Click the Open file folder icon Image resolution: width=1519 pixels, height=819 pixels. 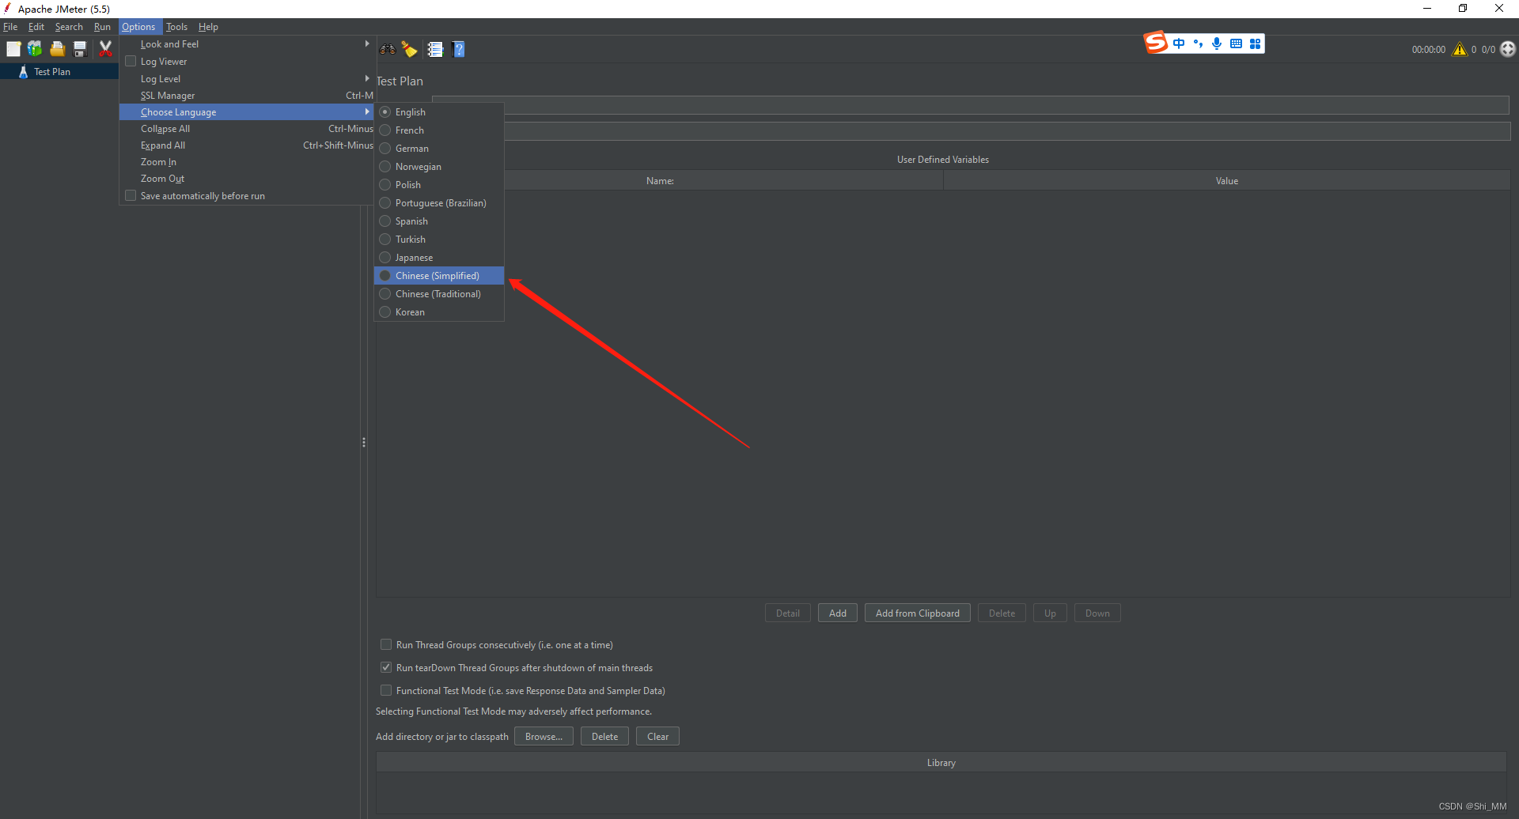coord(57,49)
